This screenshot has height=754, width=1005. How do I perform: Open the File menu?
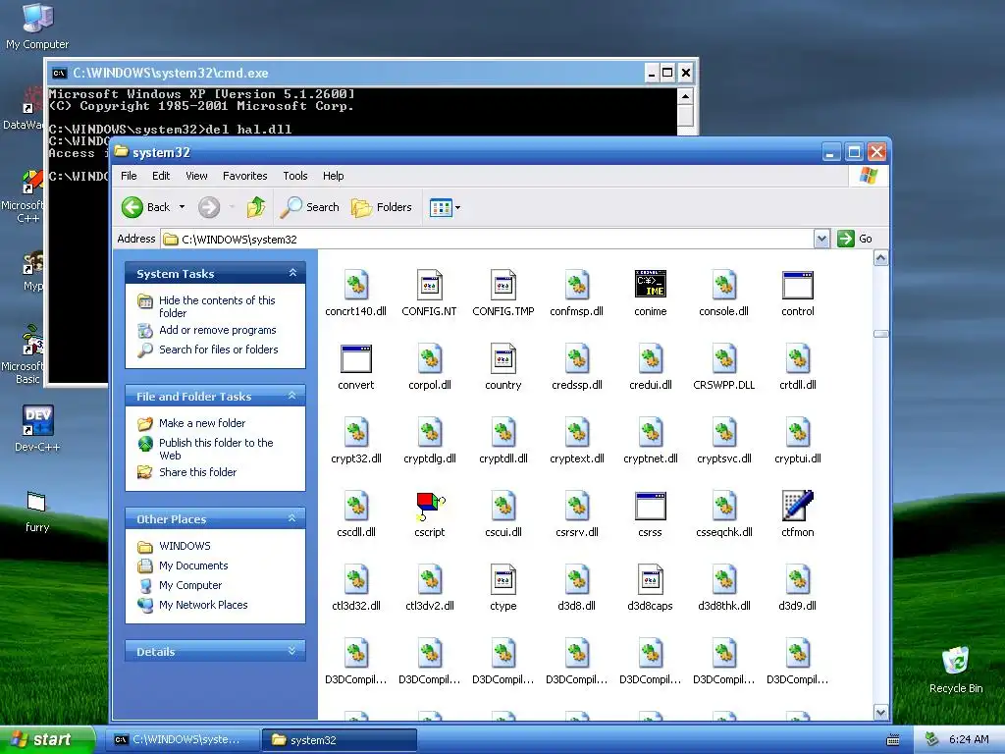point(129,176)
